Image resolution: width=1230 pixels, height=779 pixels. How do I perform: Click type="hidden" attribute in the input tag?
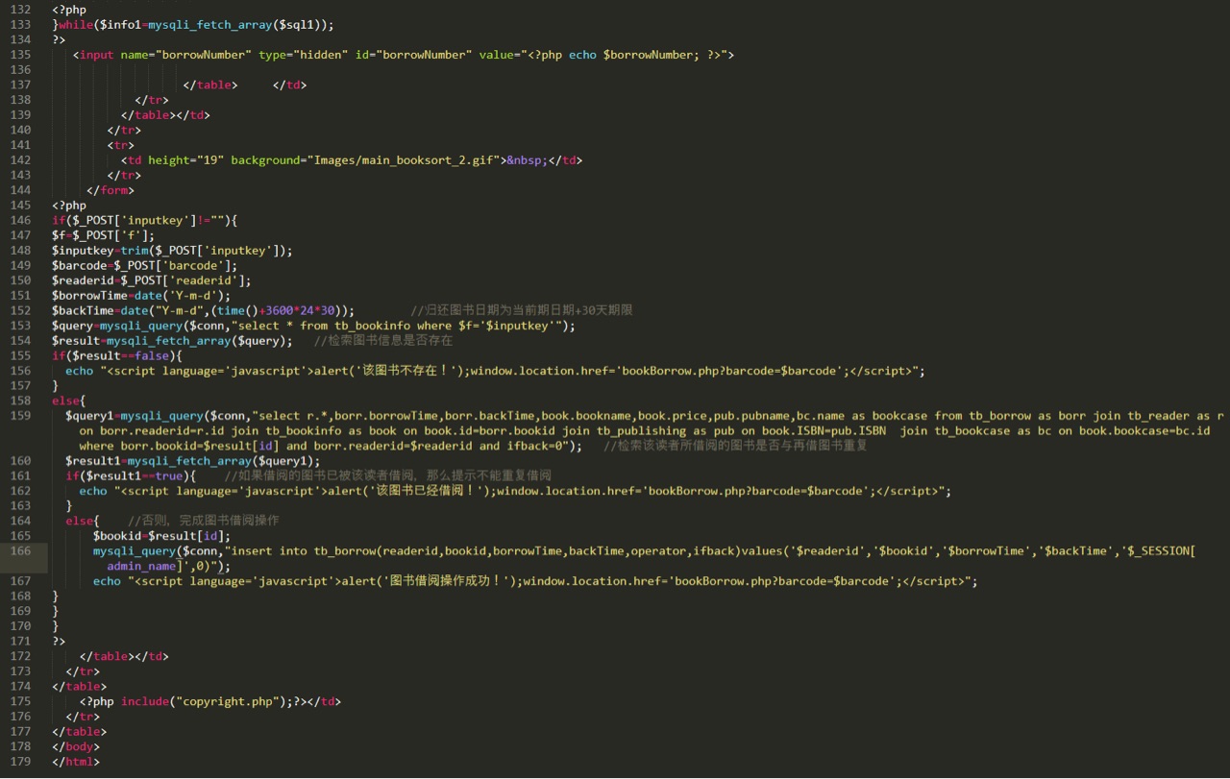coord(304,55)
